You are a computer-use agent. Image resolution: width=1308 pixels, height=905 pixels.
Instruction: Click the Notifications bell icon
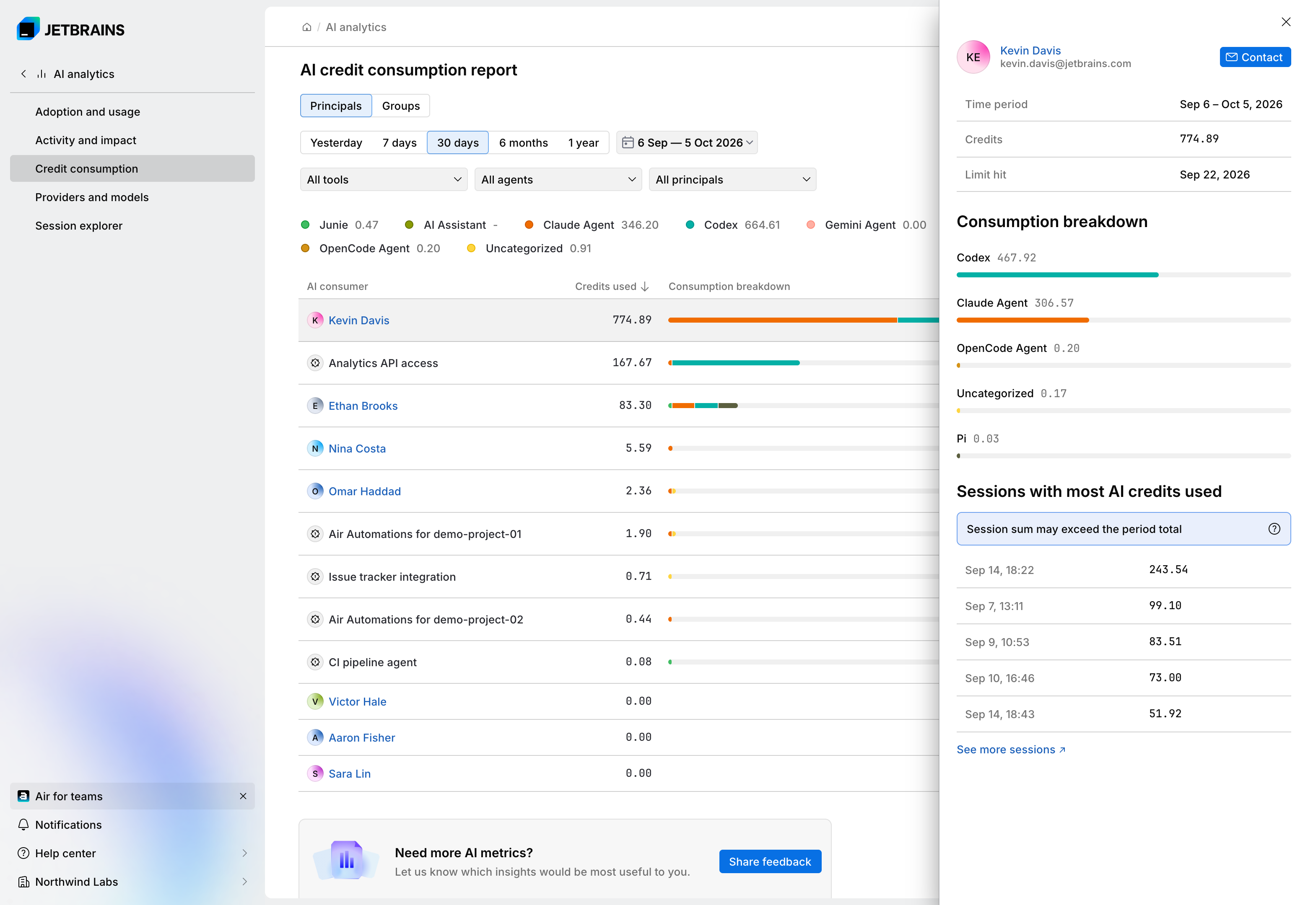click(x=23, y=825)
